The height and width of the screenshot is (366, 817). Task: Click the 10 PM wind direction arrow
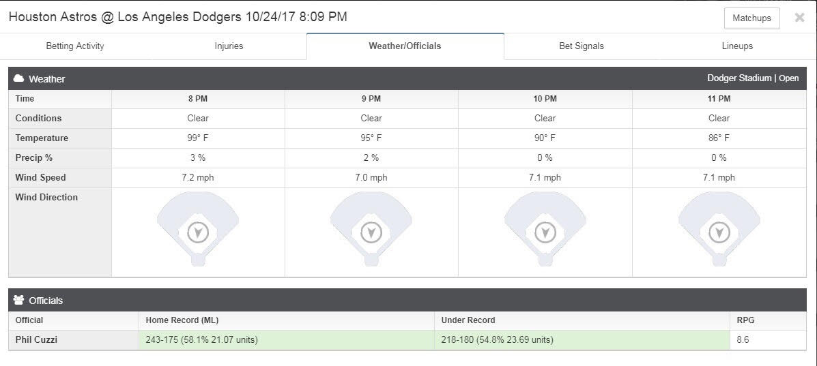click(x=545, y=232)
